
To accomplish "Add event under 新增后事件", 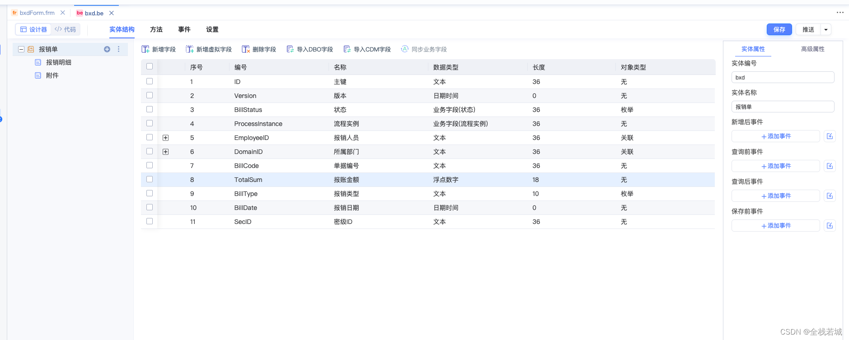I will click(776, 136).
